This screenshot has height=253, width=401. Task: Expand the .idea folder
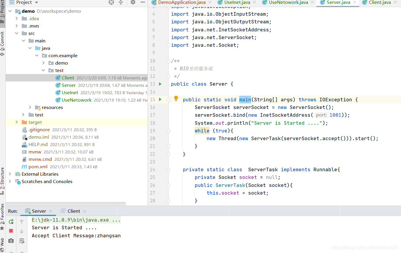click(x=17, y=18)
